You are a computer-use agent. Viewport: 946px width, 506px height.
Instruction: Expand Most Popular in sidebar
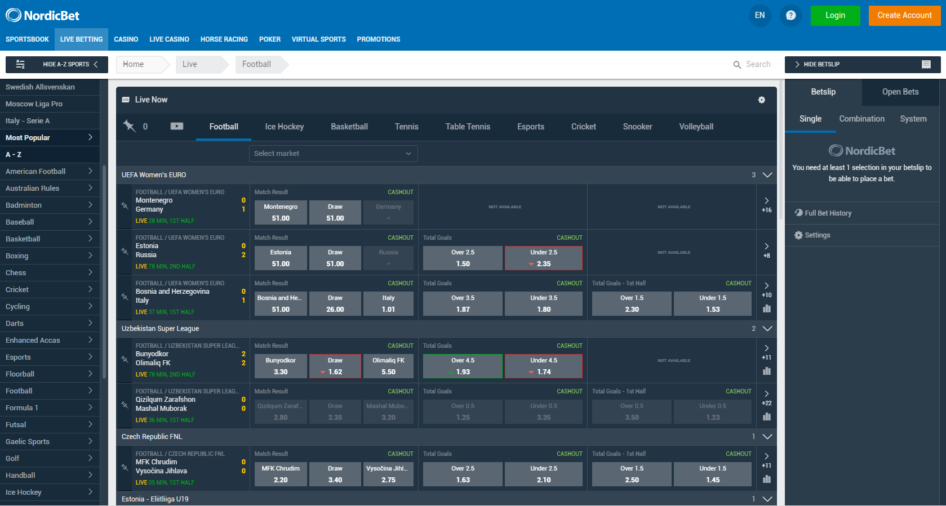tap(50, 137)
